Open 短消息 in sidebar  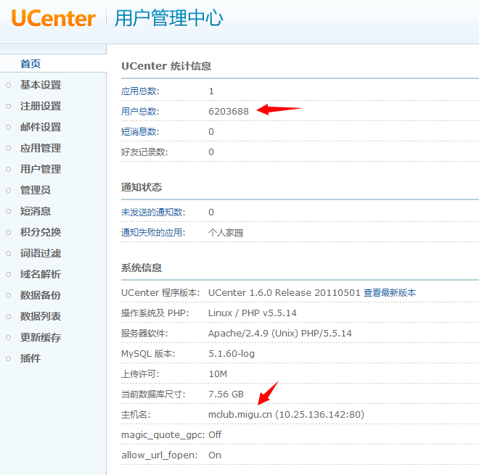[36, 211]
